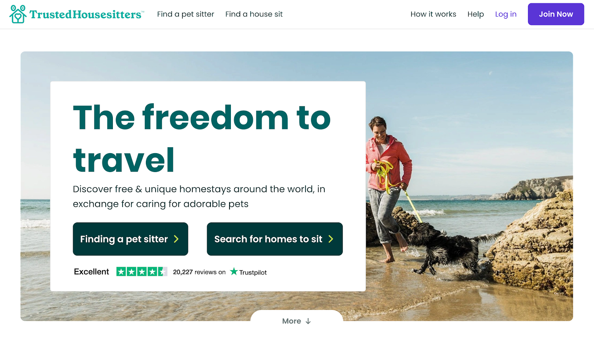The height and width of the screenshot is (347, 594).
Task: Open Find a house sit menu item
Action: tap(254, 14)
